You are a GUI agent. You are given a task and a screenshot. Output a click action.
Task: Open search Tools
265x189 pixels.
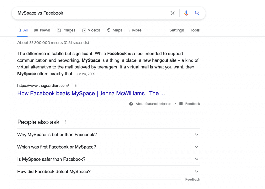[x=195, y=30]
